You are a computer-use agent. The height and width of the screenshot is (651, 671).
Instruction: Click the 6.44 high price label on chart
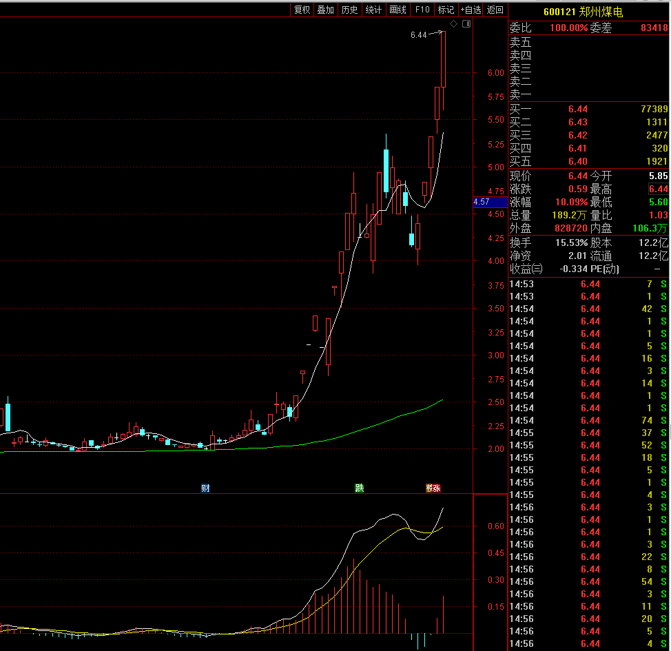coord(419,35)
